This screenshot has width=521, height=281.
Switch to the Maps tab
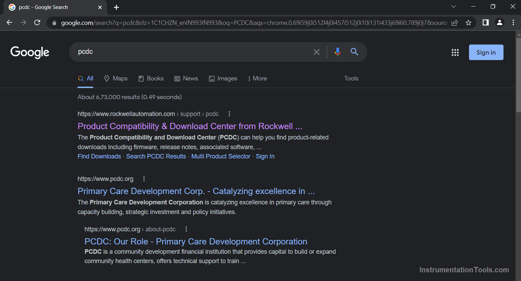click(116, 78)
